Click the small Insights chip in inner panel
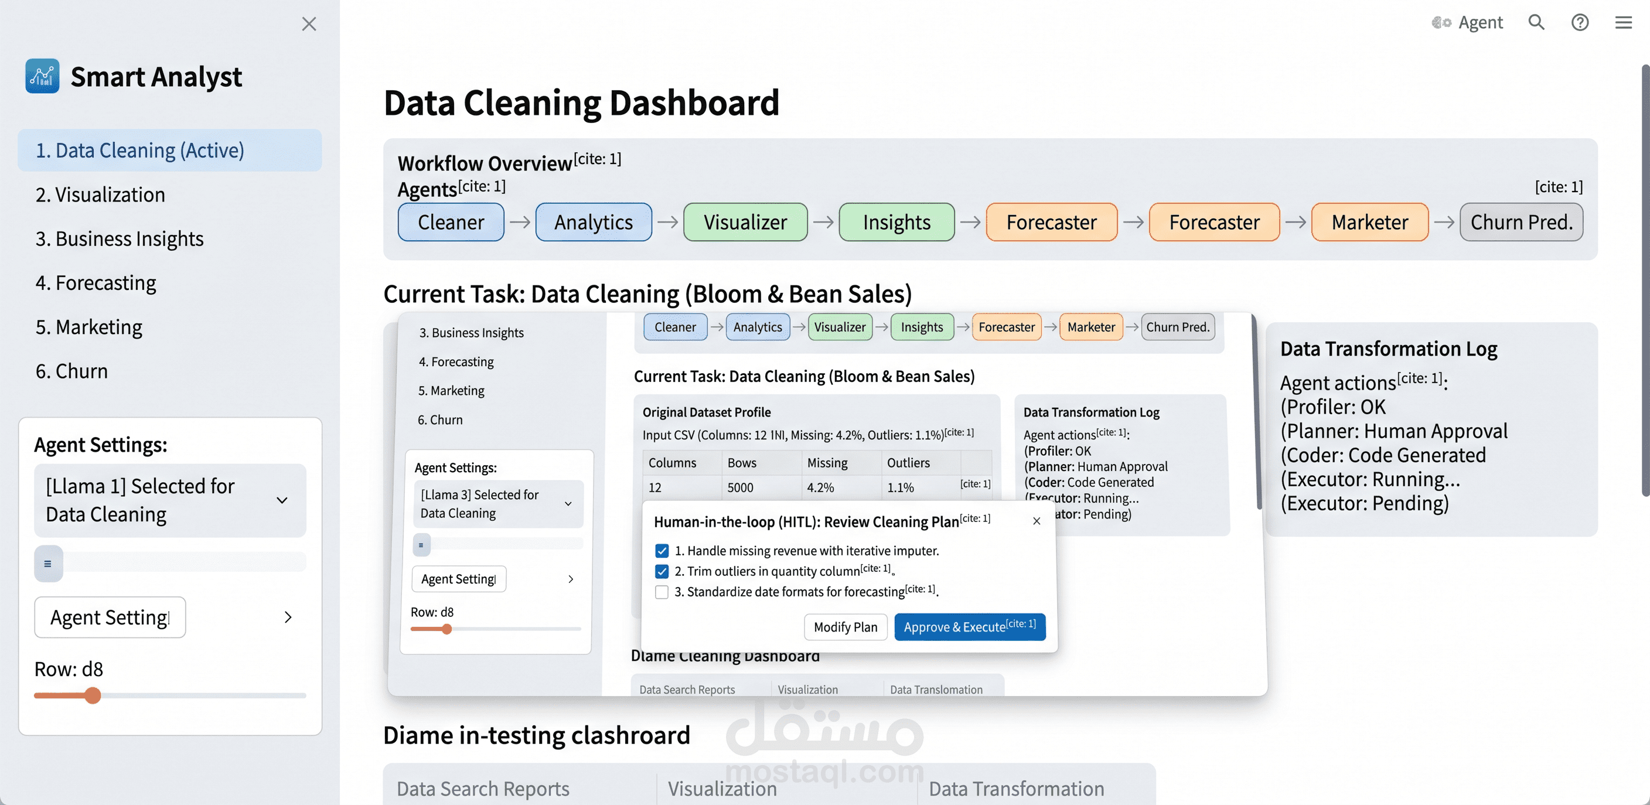This screenshot has height=805, width=1650. 922,326
